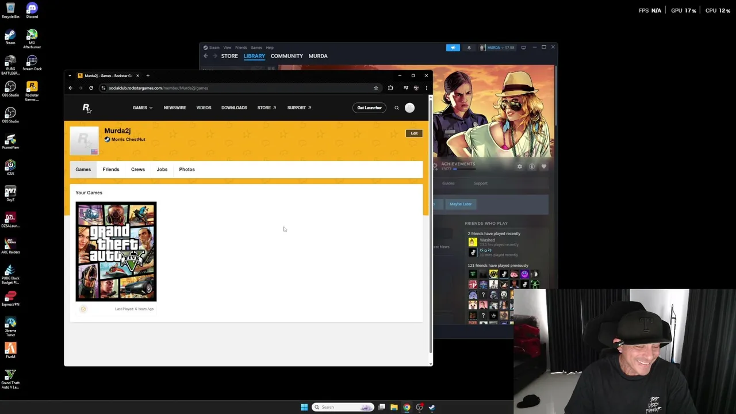Open STORE link in Rockstar navigation
Viewport: 736px width, 414px height.
point(267,108)
